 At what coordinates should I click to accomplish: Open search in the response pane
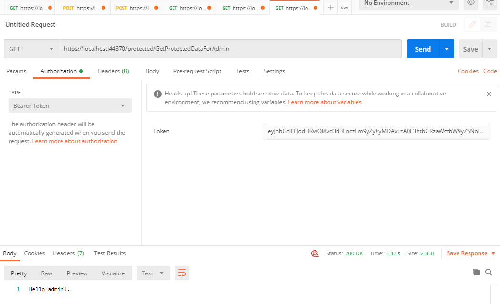pos(489,272)
